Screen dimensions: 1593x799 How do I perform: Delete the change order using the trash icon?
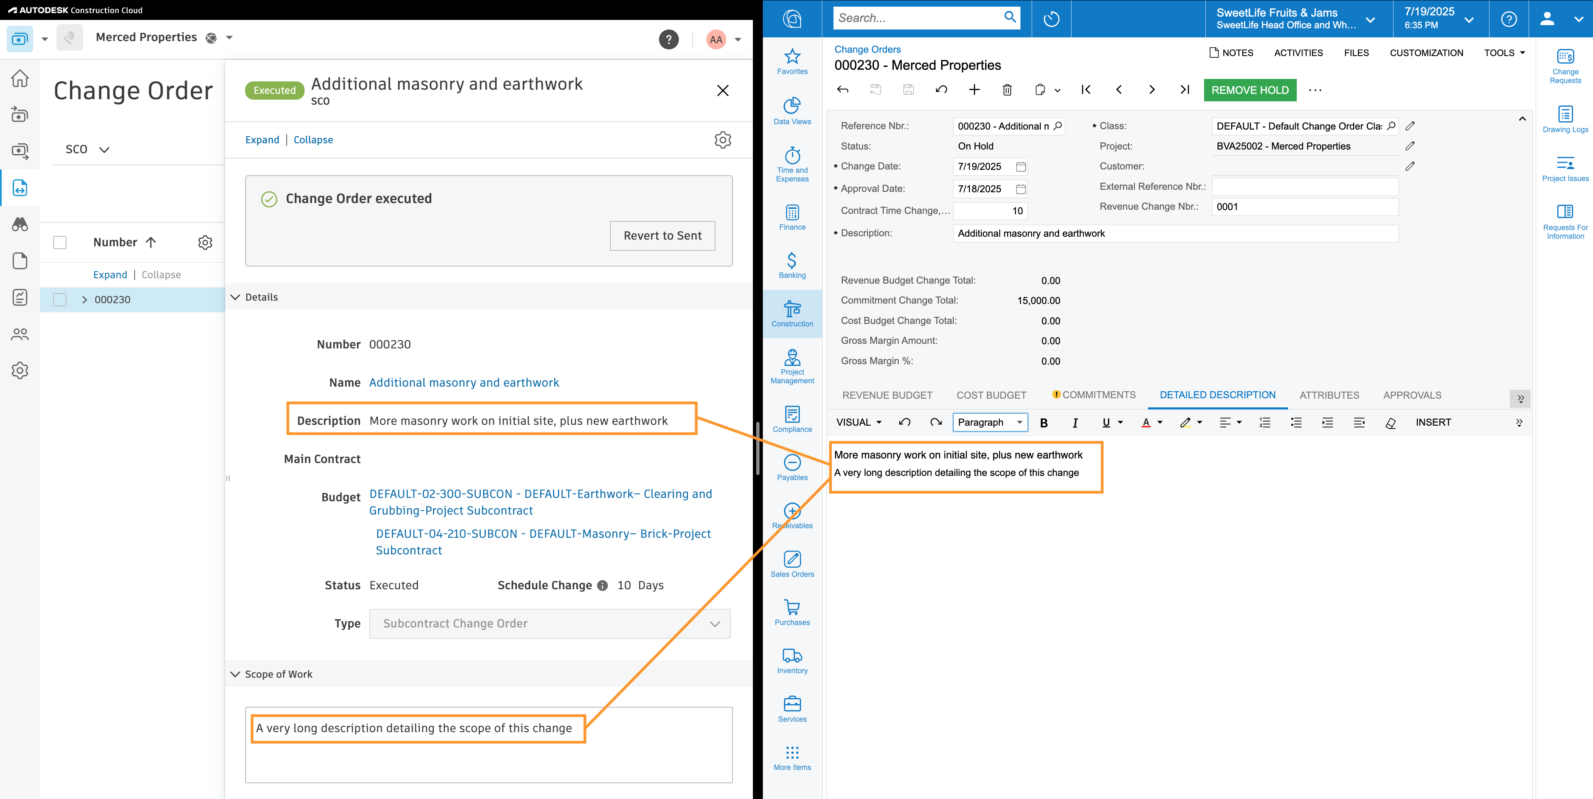(1007, 90)
